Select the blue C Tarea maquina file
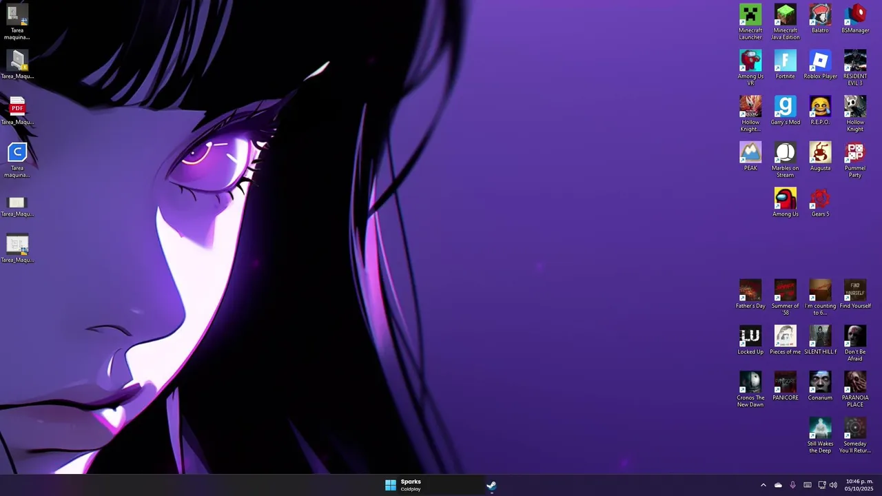Image resolution: width=882 pixels, height=496 pixels. click(17, 160)
